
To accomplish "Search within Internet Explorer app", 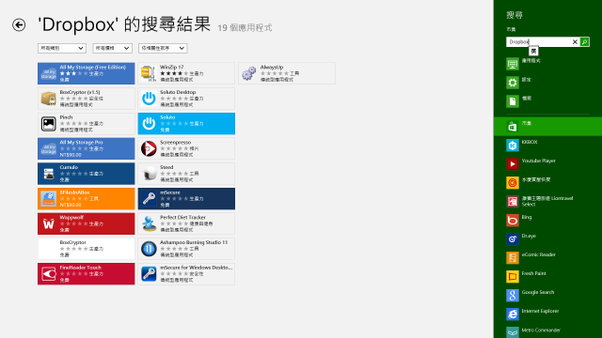I will [x=547, y=314].
